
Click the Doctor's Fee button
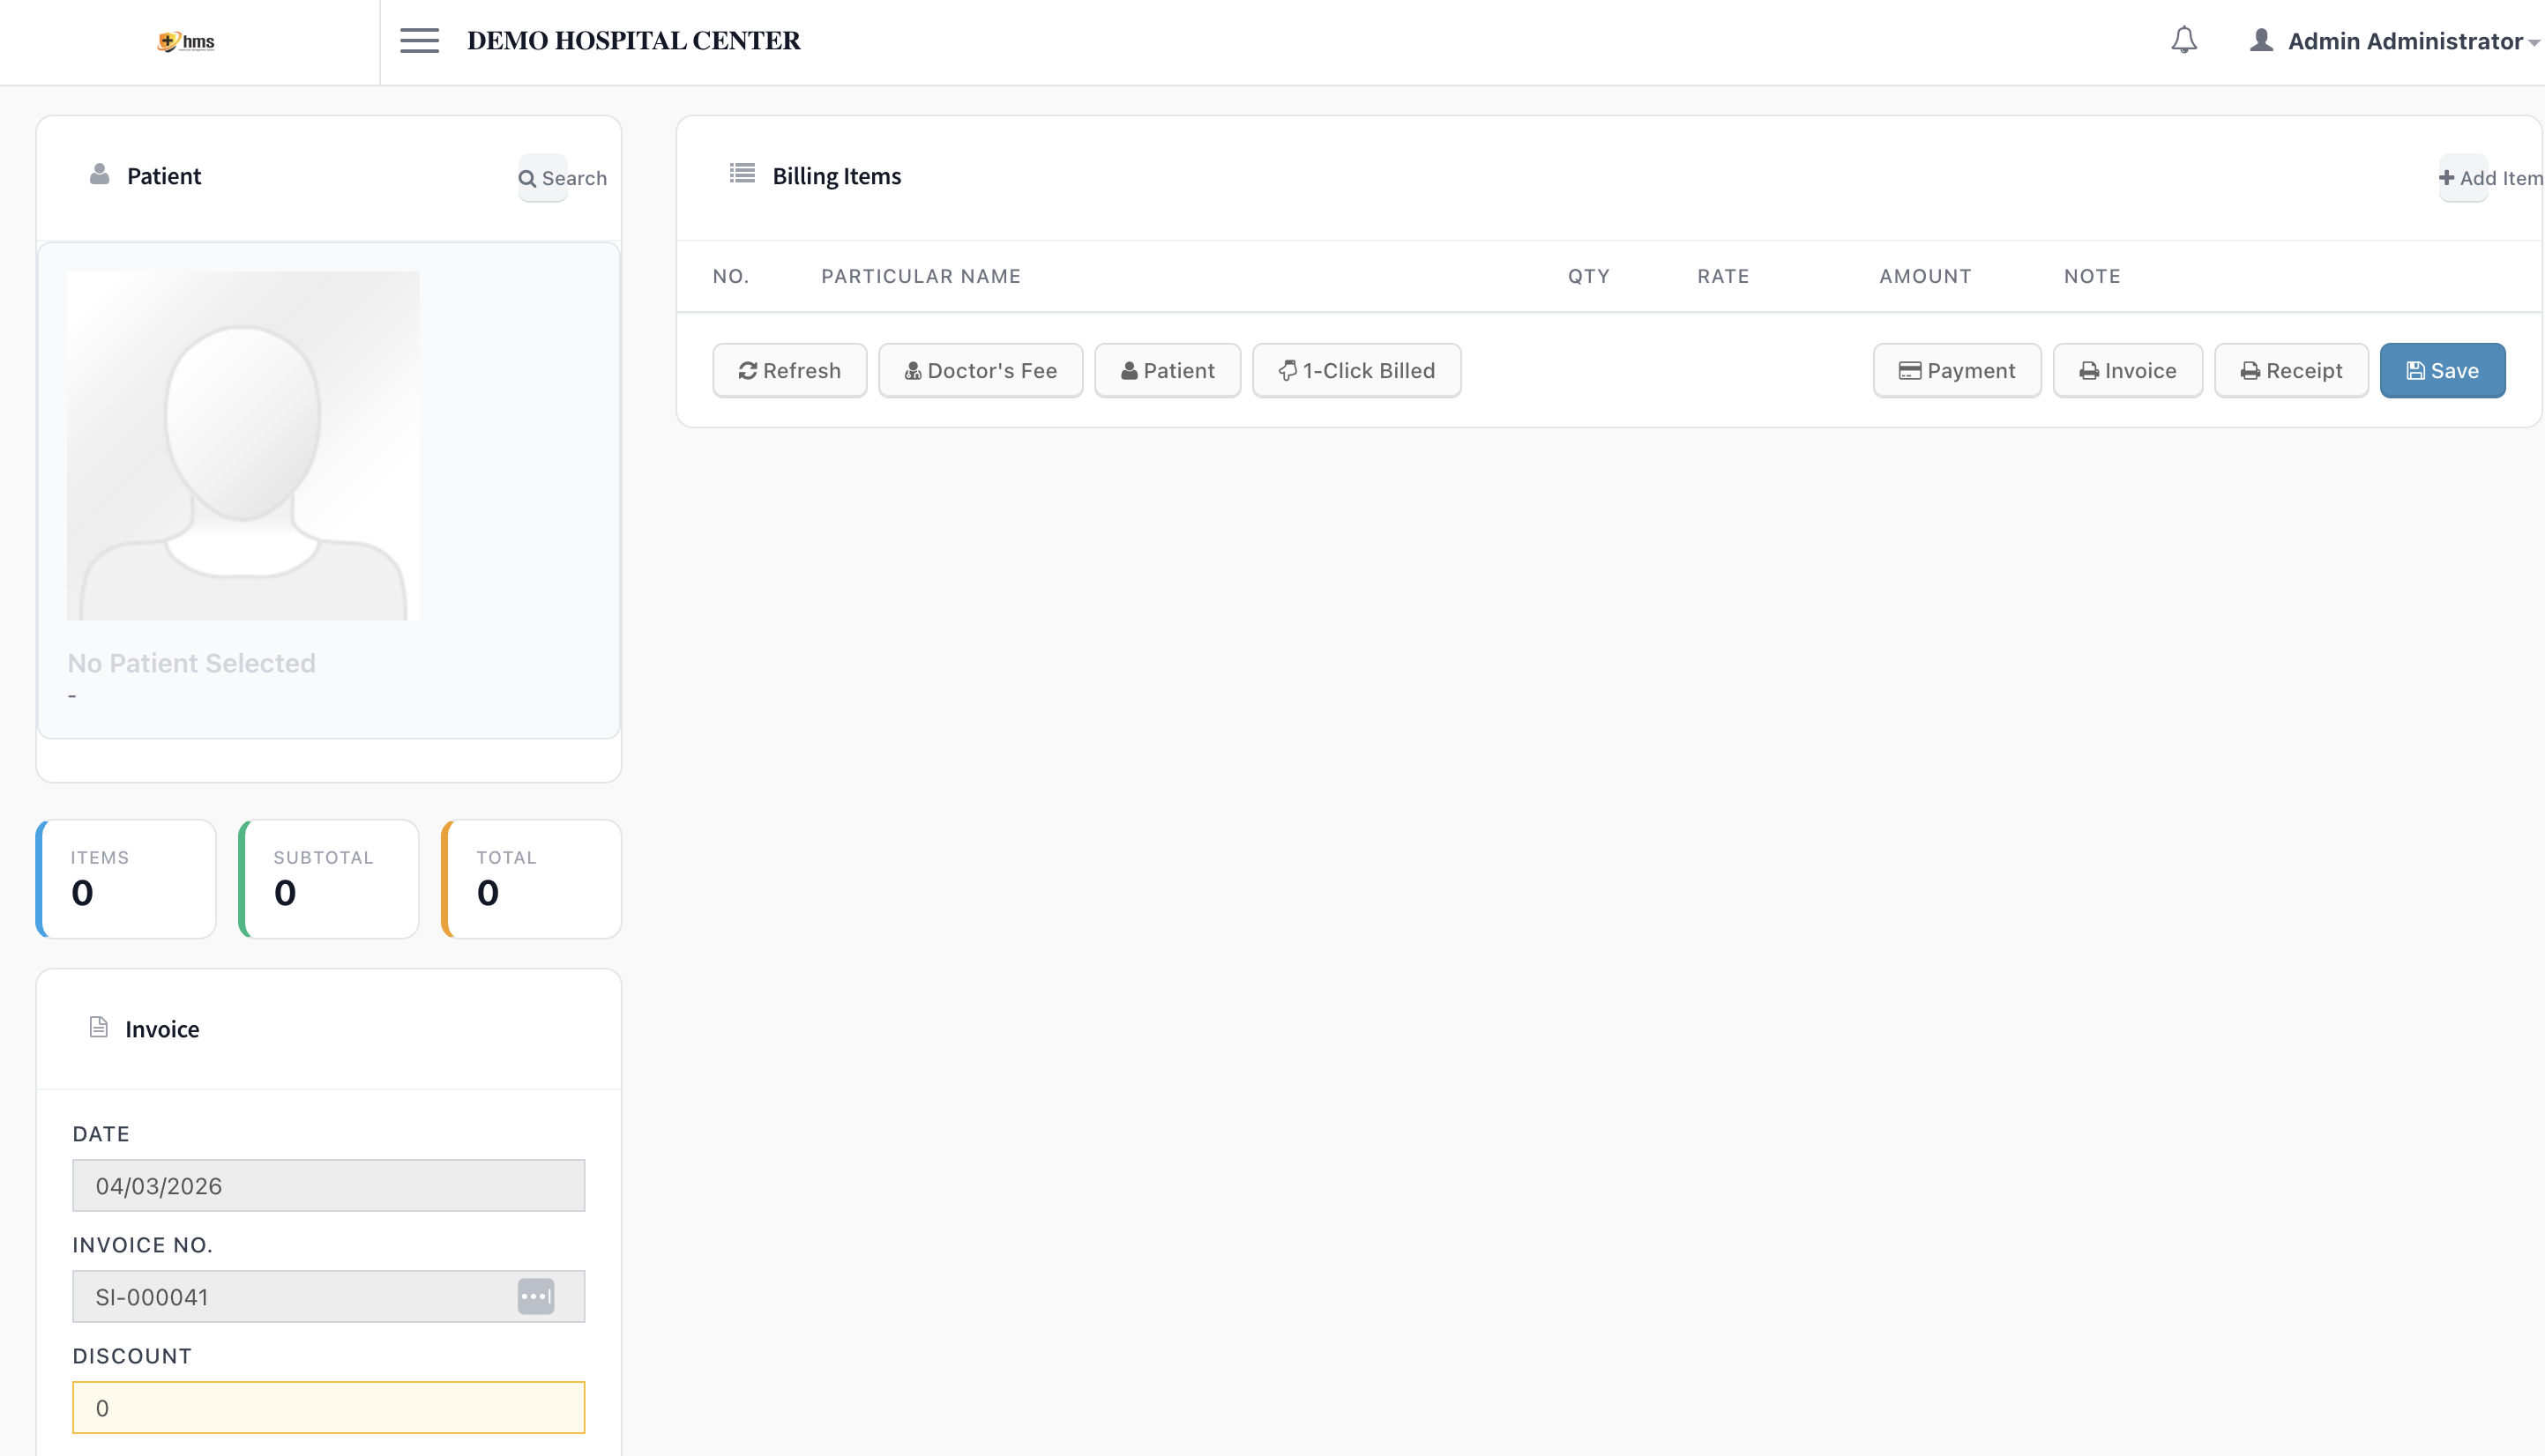[x=981, y=371]
